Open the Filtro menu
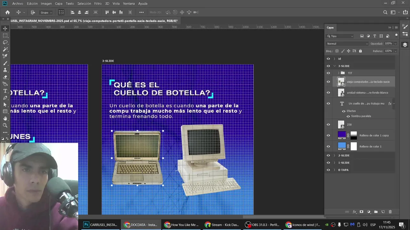The width and height of the screenshot is (410, 230). [98, 4]
